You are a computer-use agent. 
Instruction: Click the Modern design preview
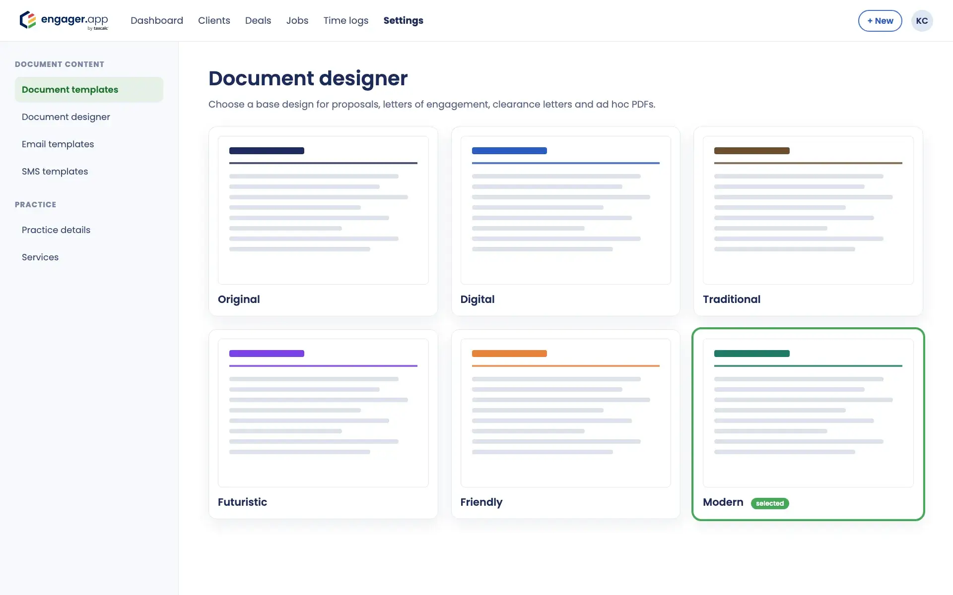808,413
